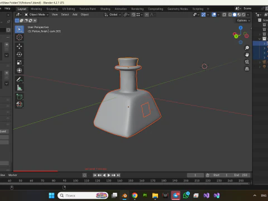
Task: Open the viewport Object menu
Action: tap(85, 15)
